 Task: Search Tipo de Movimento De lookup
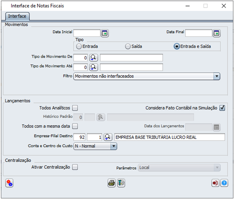pyautogui.click(x=94, y=58)
